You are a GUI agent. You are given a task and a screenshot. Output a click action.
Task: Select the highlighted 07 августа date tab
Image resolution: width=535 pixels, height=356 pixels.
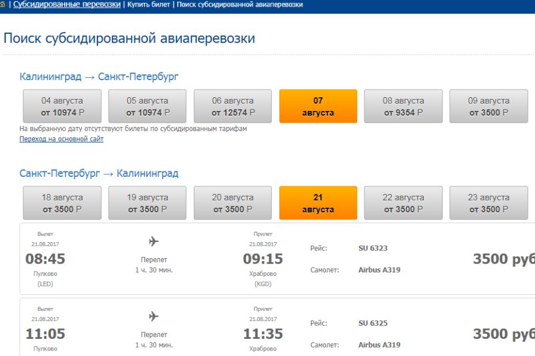318,106
